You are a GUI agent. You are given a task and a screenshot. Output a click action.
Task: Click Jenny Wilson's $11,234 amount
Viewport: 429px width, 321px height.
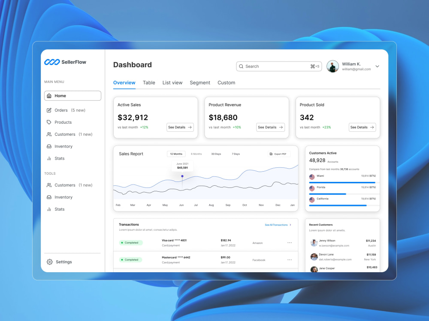coord(371,241)
